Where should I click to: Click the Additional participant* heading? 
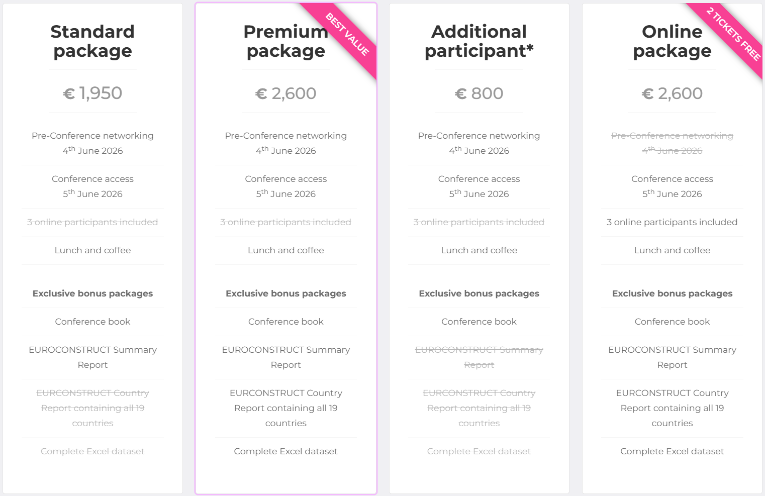[479, 41]
